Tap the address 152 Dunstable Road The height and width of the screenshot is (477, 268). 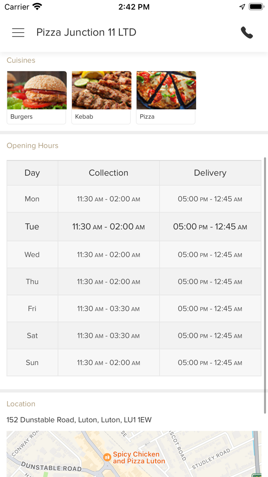(79, 420)
